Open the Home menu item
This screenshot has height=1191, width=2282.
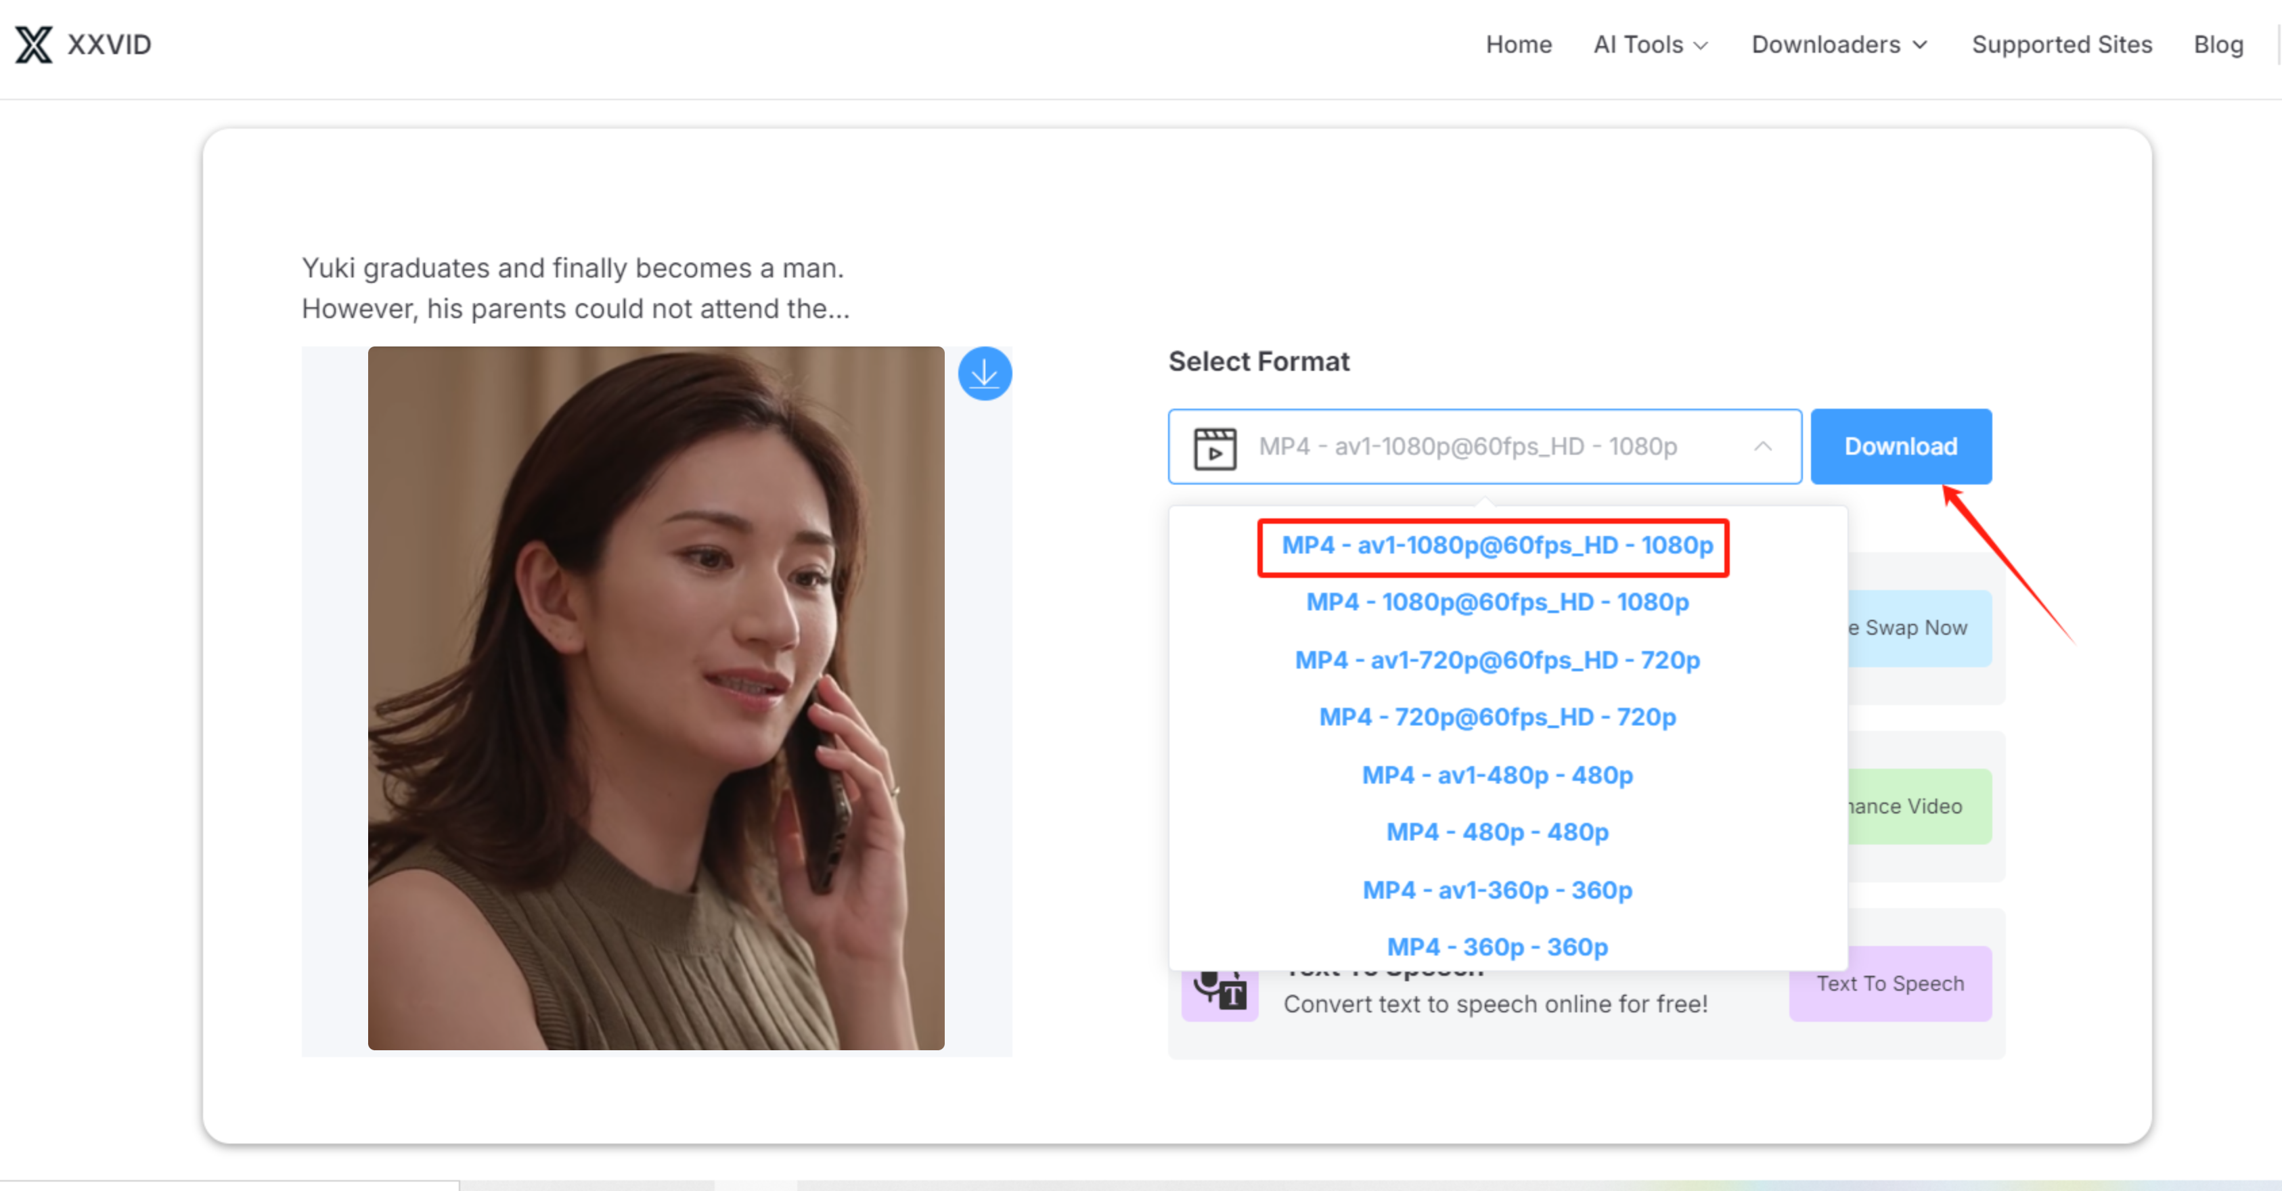pyautogui.click(x=1519, y=44)
